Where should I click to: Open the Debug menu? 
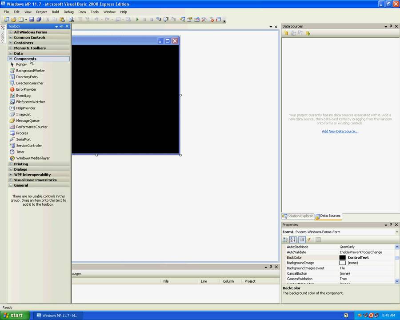point(68,12)
